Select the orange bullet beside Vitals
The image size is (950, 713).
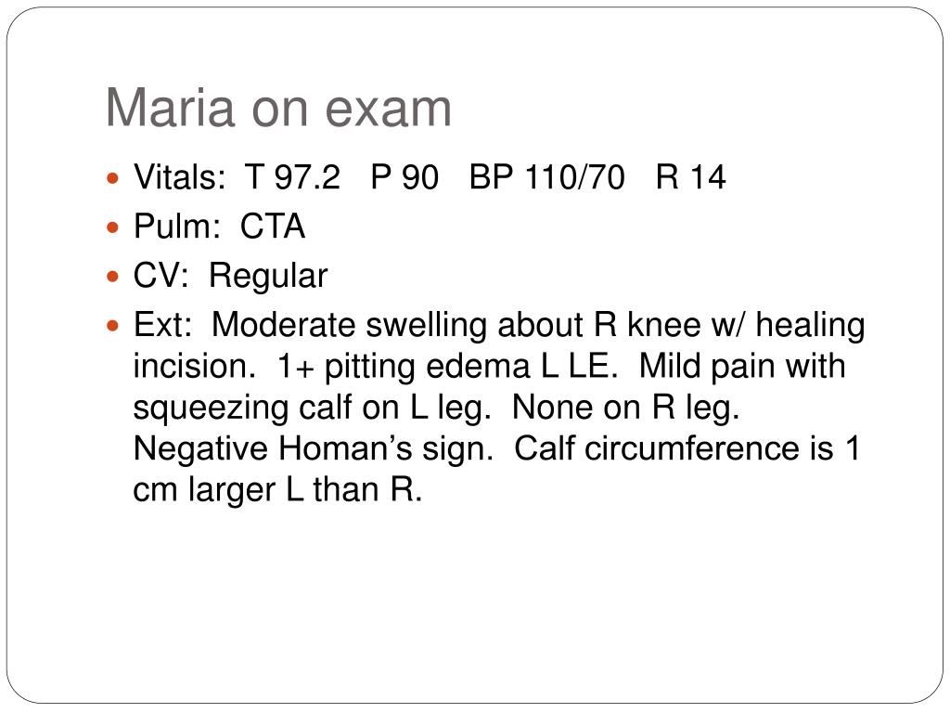point(112,179)
